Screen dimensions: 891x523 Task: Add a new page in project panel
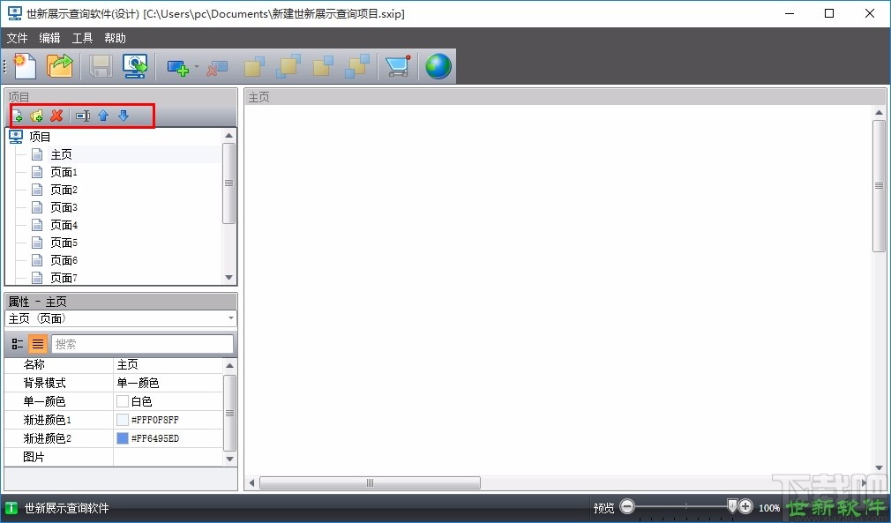click(x=17, y=116)
